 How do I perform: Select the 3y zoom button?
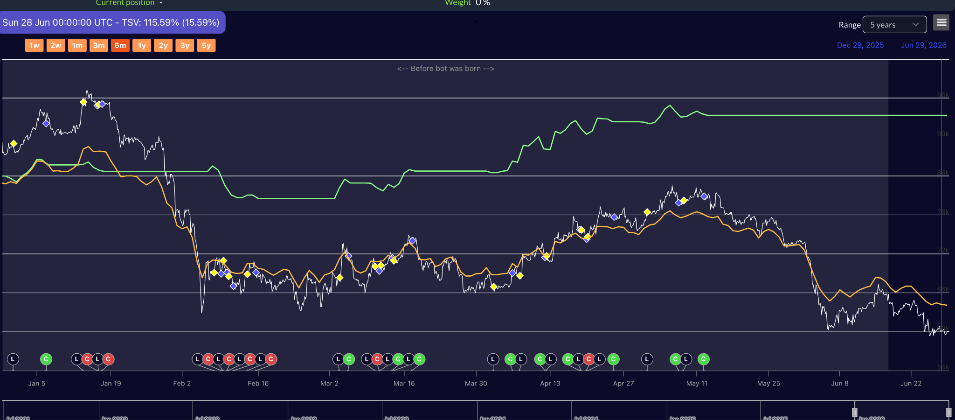(185, 45)
